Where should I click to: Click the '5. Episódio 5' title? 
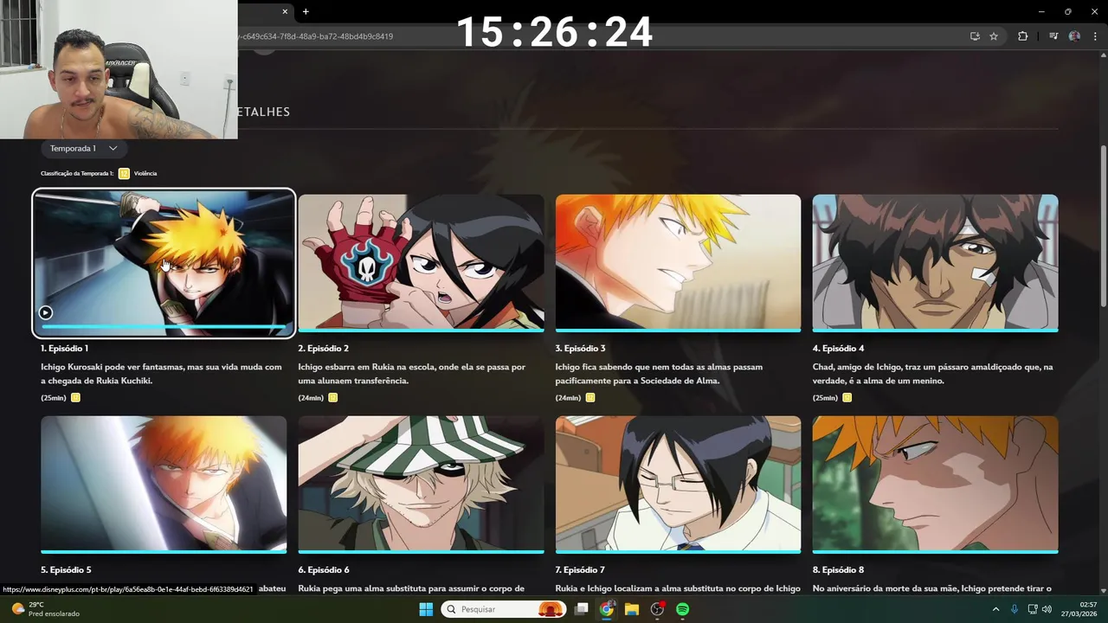(x=66, y=570)
